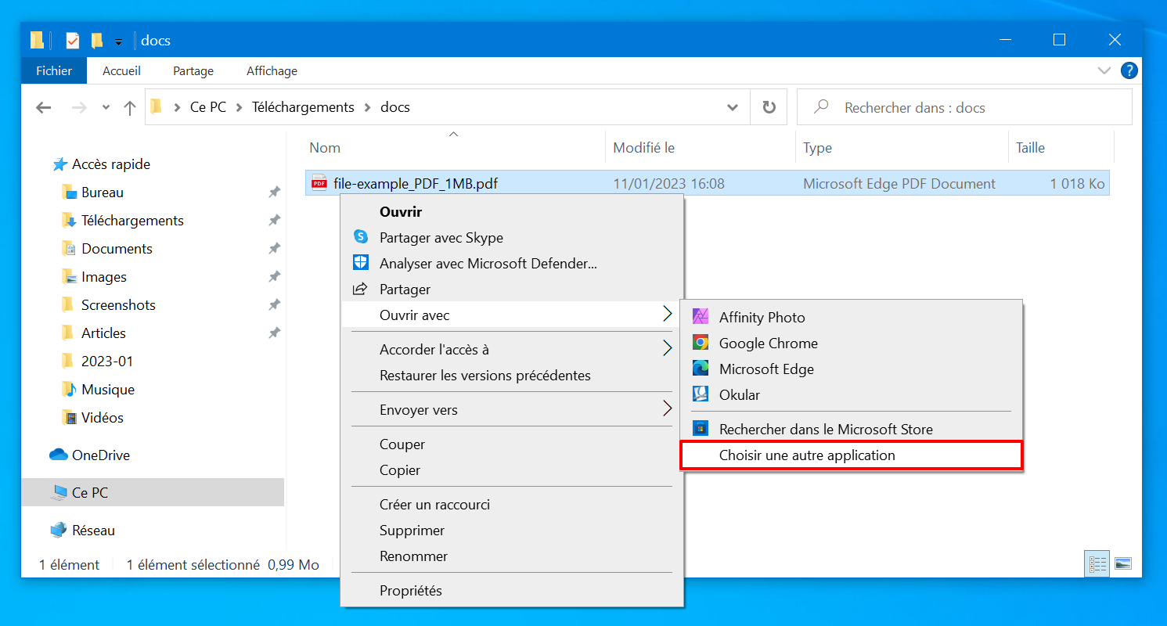Click the New folder icon in title bar

tap(96, 41)
